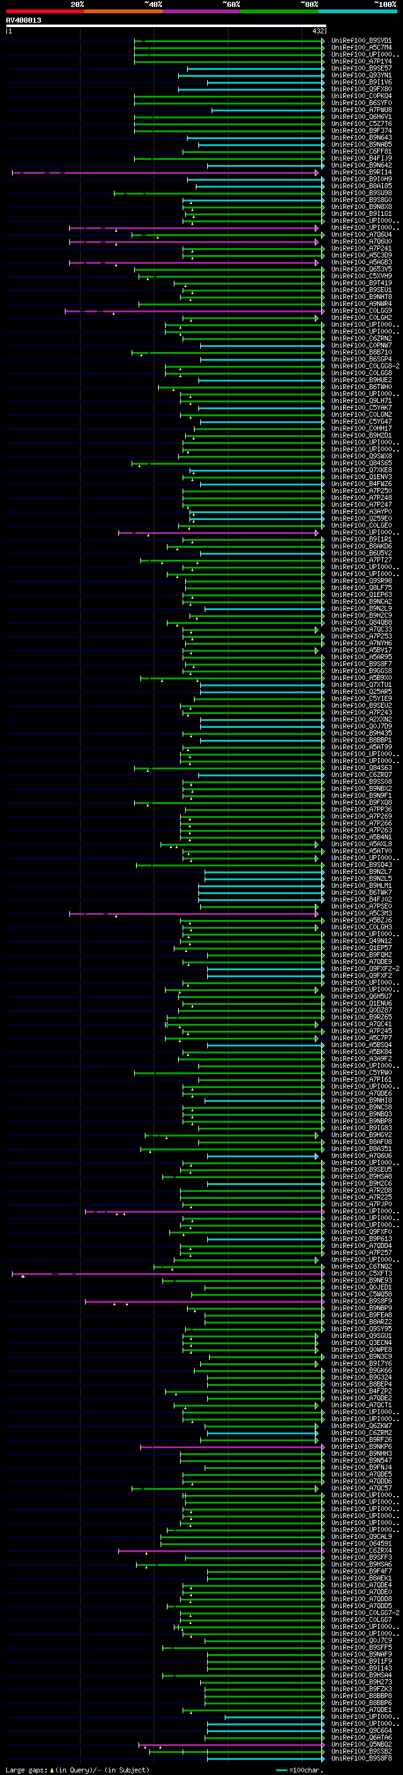Click the UniRef100_C0PKQ4 label
Screen dimensions: 403x1775
pos(361,96)
